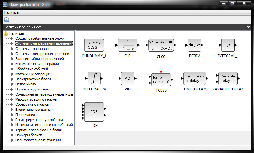The width and height of the screenshot is (254, 153).
Task: Open Блоки неявных данных palette
Action: [34, 110]
